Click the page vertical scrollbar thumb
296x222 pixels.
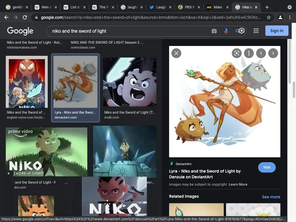[294, 90]
